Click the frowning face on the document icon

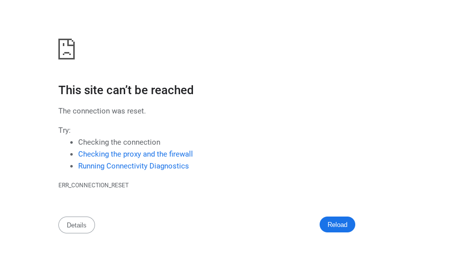click(66, 51)
